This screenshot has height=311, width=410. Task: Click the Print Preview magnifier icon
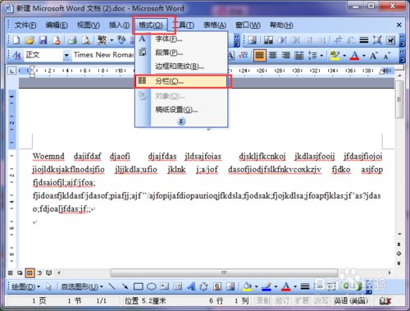[x=86, y=40]
